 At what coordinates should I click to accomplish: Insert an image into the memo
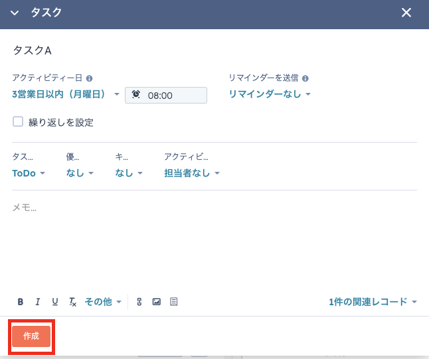coord(157,302)
